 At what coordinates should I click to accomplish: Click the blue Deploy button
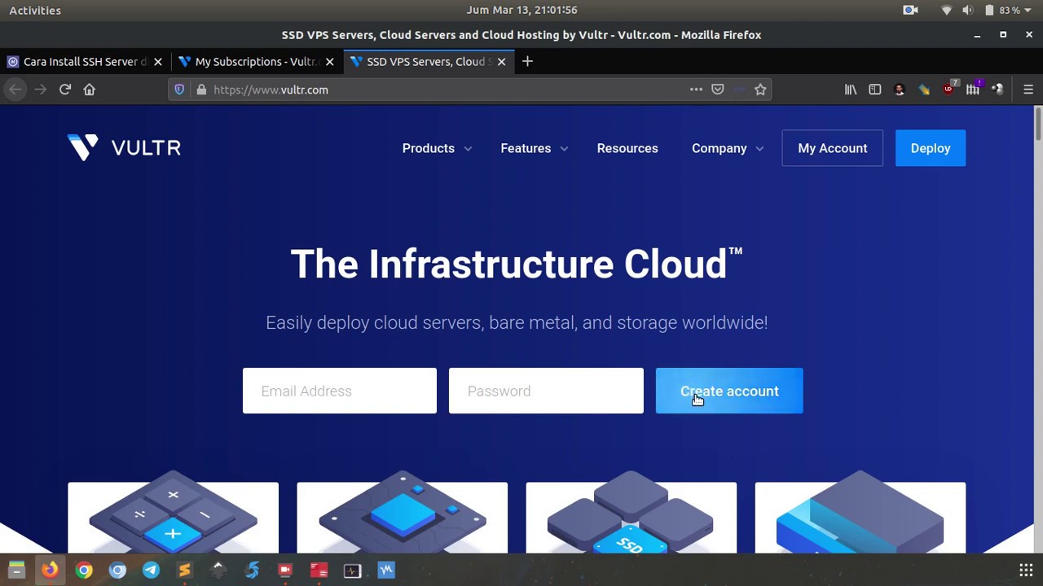[x=931, y=148]
